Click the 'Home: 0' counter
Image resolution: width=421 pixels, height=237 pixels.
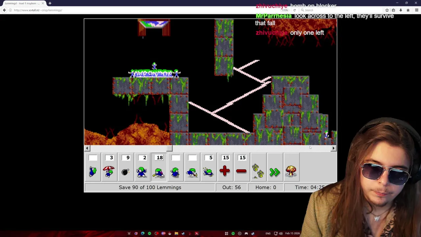[266, 187]
